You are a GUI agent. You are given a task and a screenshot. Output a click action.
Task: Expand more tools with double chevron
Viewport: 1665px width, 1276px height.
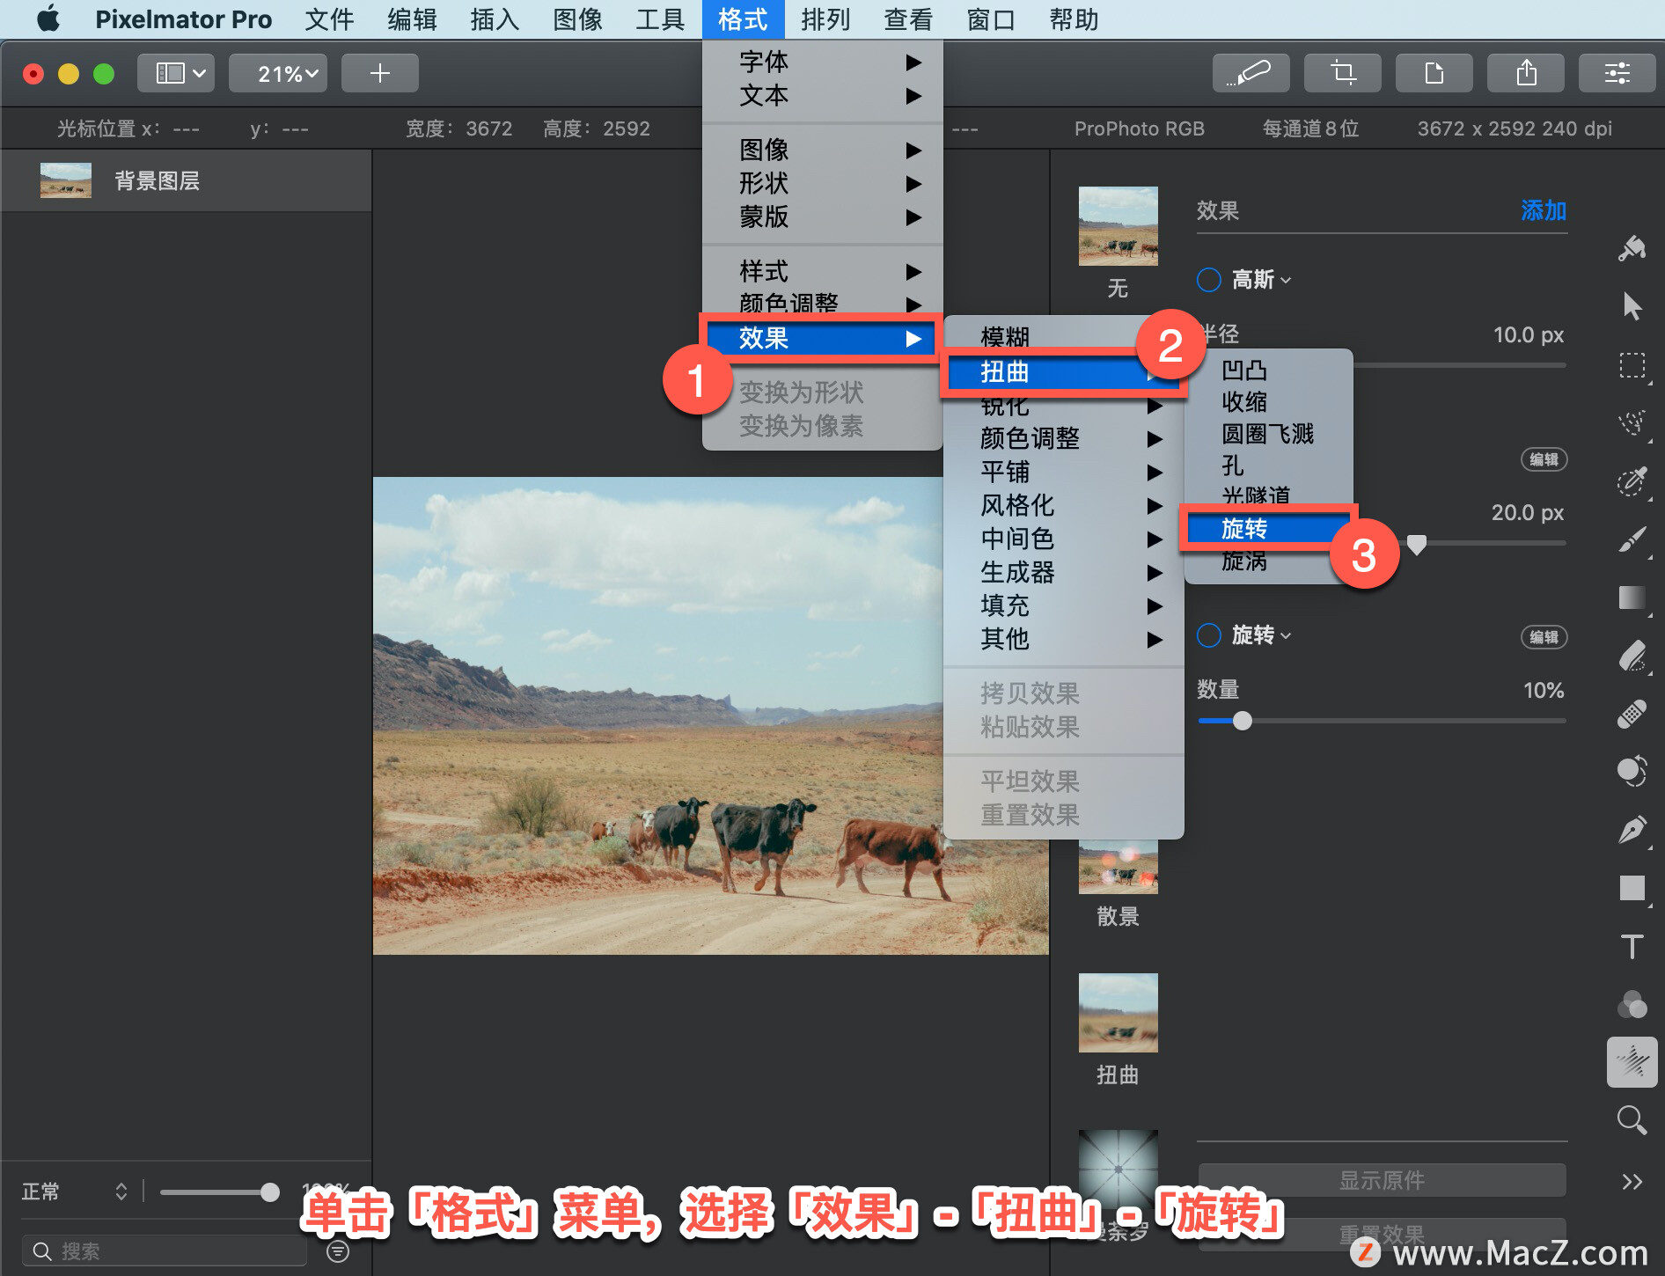[1632, 1181]
